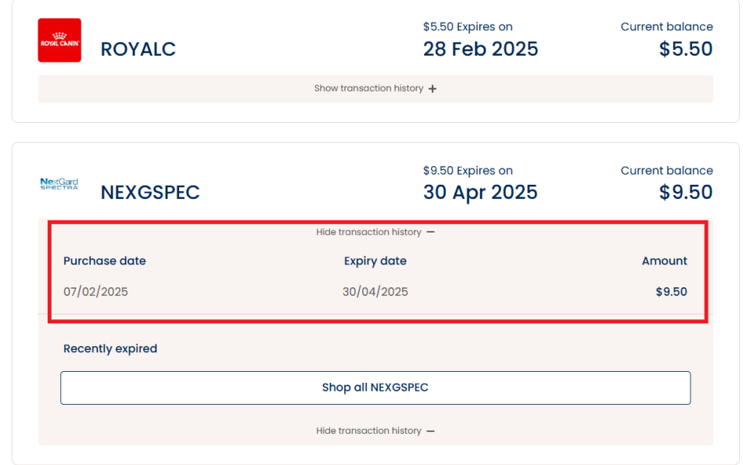743x465 pixels.
Task: Click the Current balance label in the ROYALC card
Action: click(666, 27)
